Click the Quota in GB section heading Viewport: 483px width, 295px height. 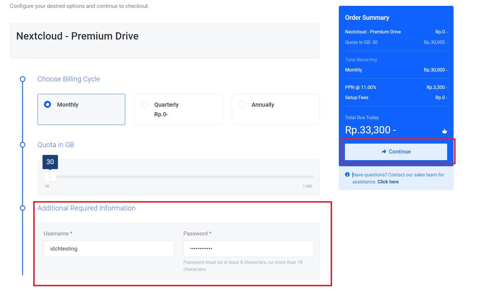click(x=56, y=144)
